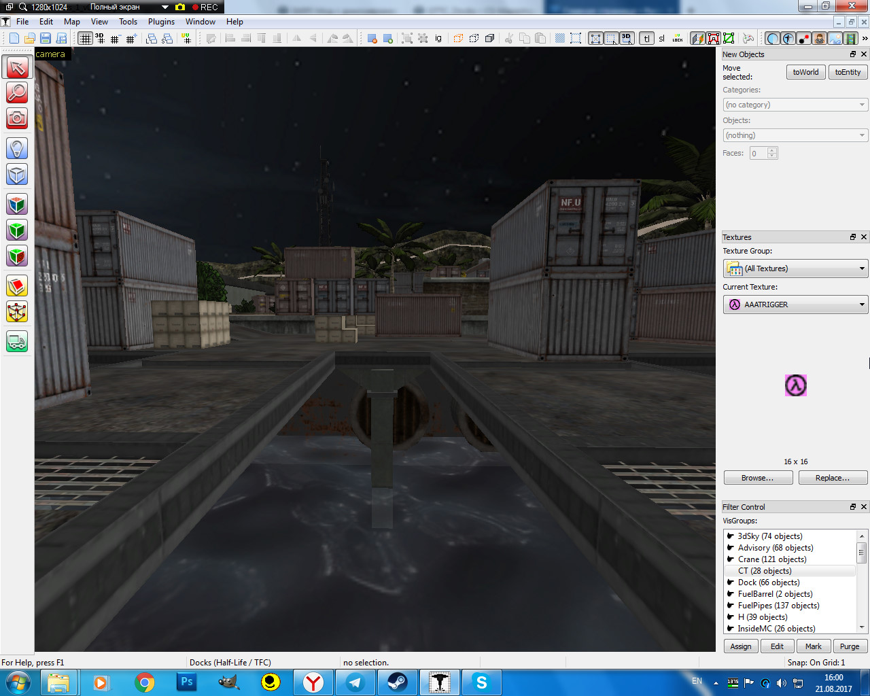Click the Purge VisGroup button

tap(850, 646)
